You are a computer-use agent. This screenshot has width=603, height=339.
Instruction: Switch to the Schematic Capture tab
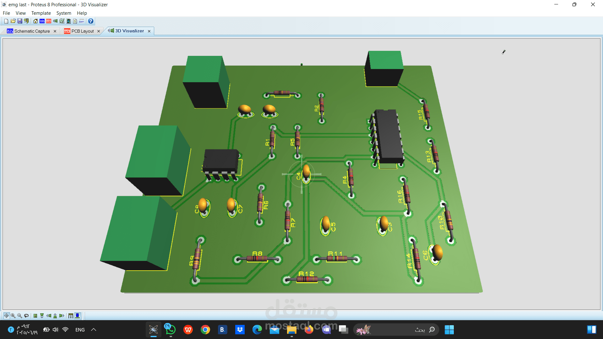32,31
